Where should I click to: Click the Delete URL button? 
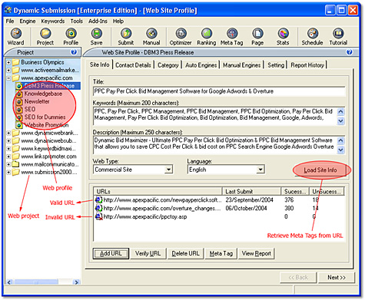pos(185,253)
